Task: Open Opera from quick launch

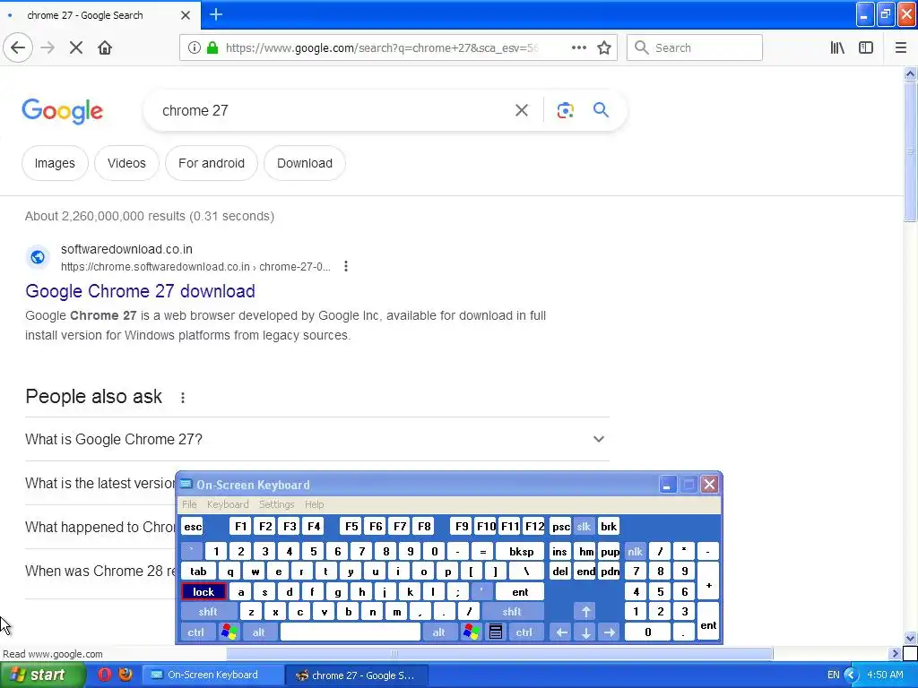Action: click(104, 675)
